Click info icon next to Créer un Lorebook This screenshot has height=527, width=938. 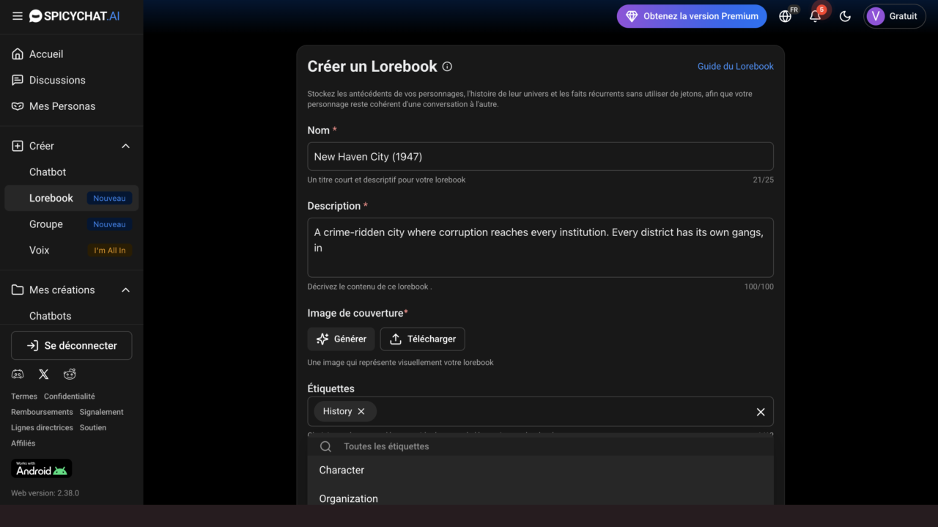tap(447, 67)
